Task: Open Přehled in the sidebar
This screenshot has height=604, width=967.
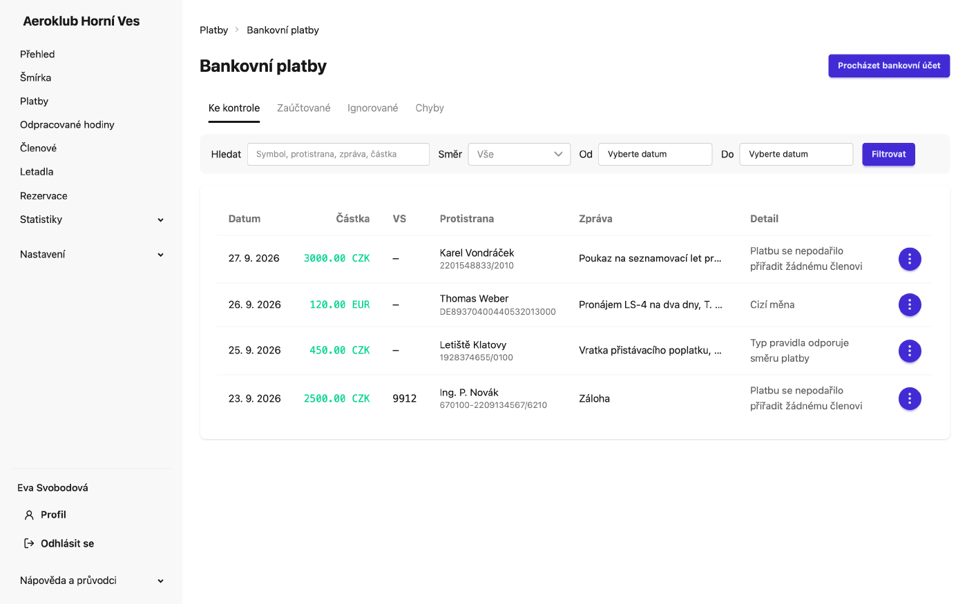Action: point(37,54)
